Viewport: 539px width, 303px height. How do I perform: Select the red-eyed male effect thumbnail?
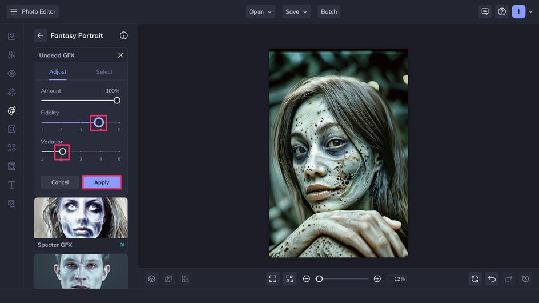pos(81,272)
